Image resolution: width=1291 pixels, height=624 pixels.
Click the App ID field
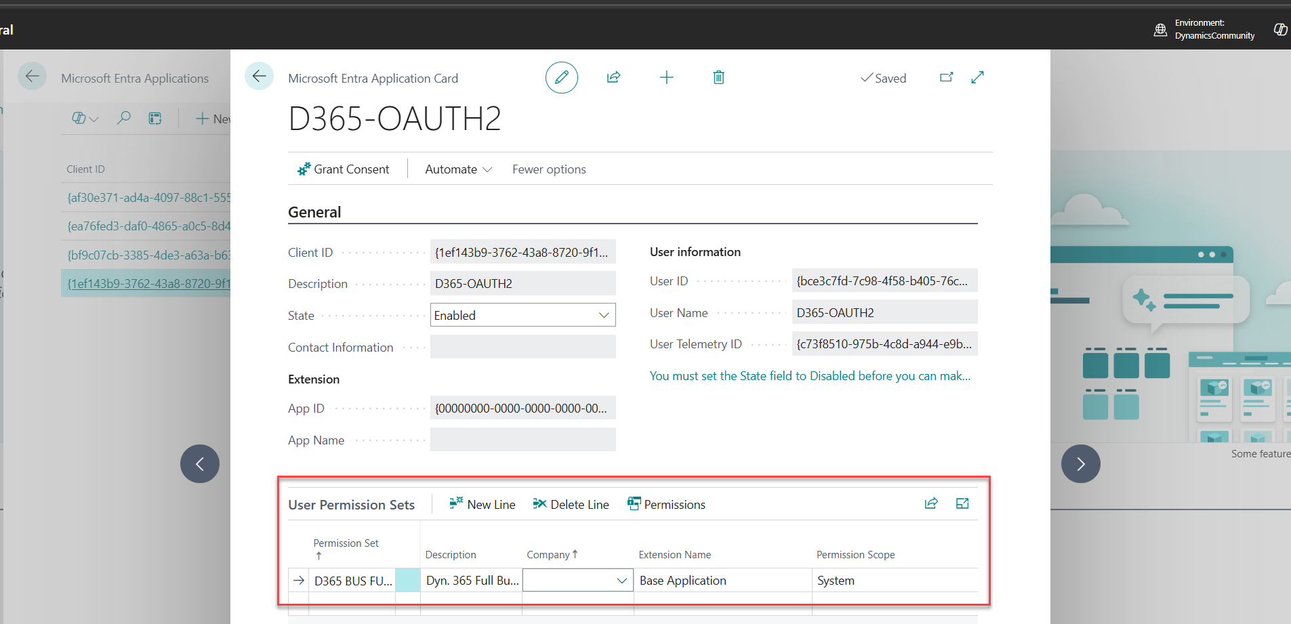coord(523,408)
